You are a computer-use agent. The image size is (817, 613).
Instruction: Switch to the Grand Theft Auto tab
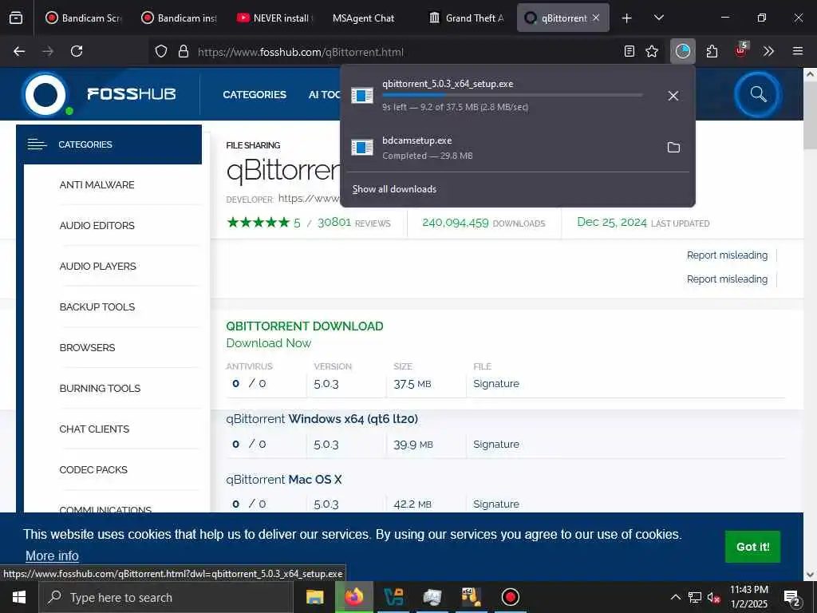pyautogui.click(x=466, y=18)
